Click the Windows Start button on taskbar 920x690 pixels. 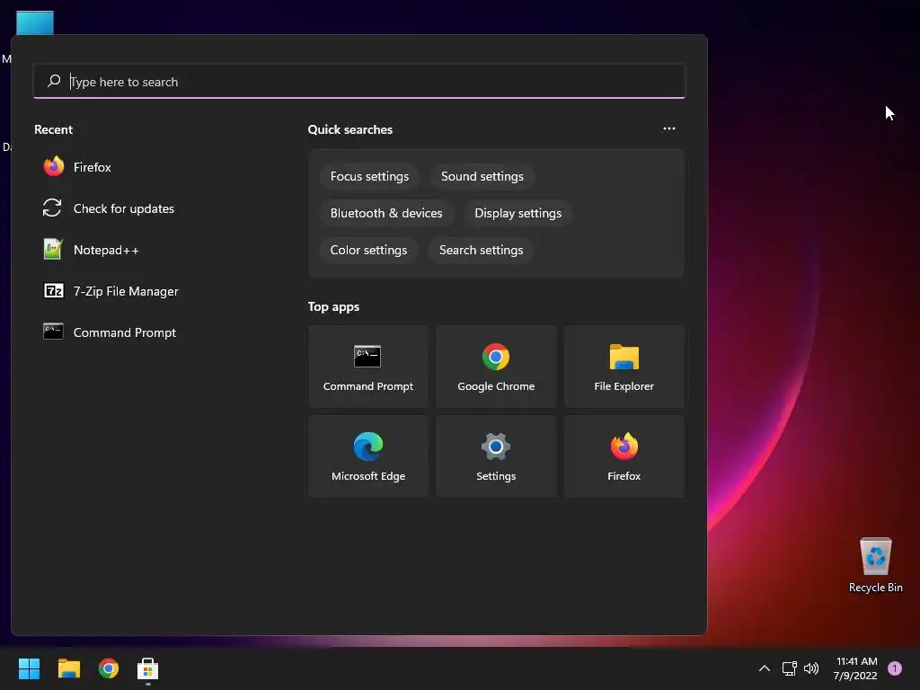click(x=29, y=668)
